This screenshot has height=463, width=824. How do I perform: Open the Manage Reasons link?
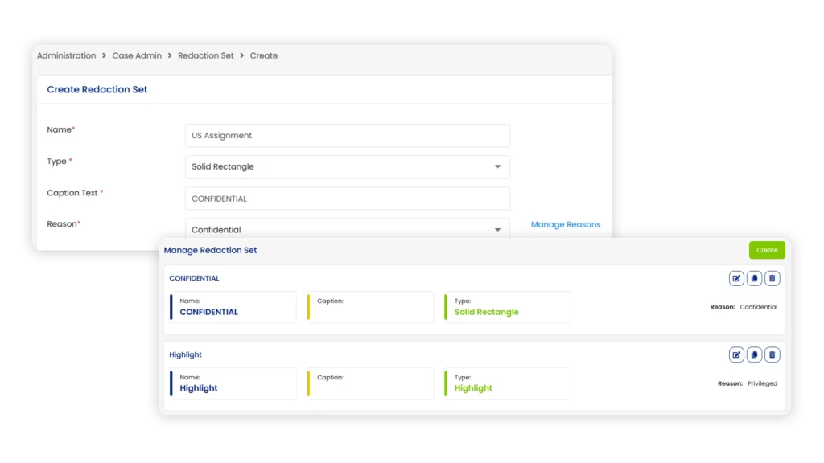[x=566, y=224]
